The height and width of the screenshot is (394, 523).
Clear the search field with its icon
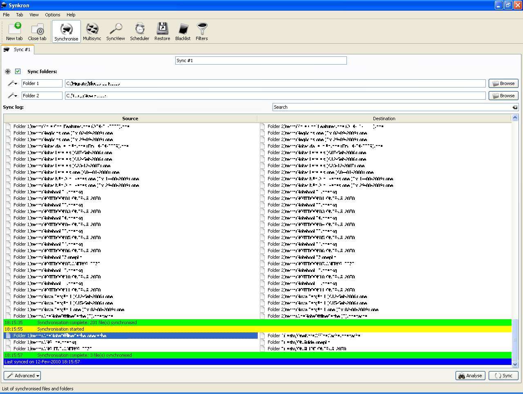(515, 107)
